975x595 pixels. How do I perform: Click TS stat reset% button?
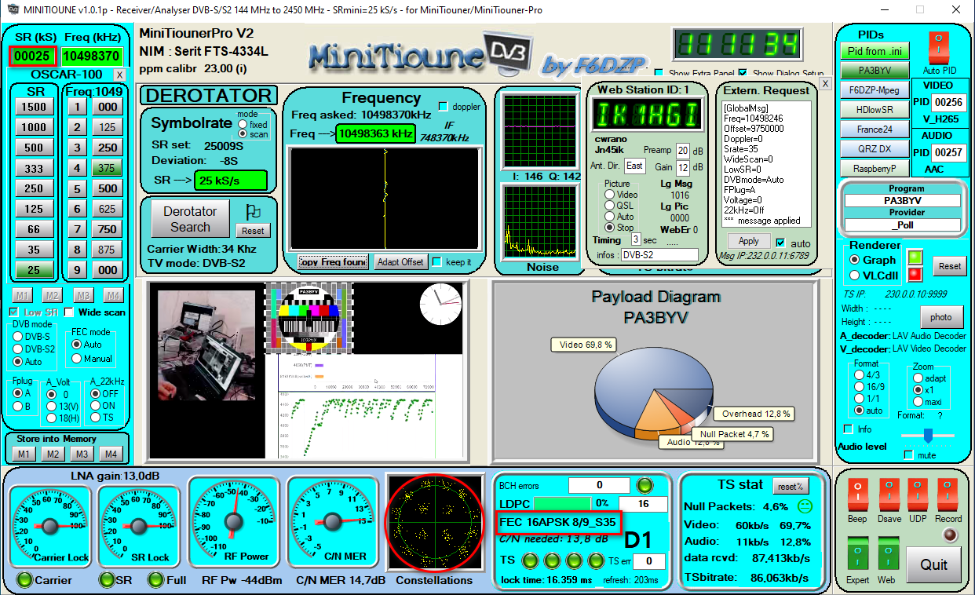791,487
